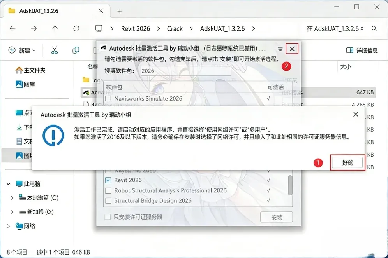The height and width of the screenshot is (258, 388).
Task: Click the Copy icon in toolbar
Action: [76, 51]
